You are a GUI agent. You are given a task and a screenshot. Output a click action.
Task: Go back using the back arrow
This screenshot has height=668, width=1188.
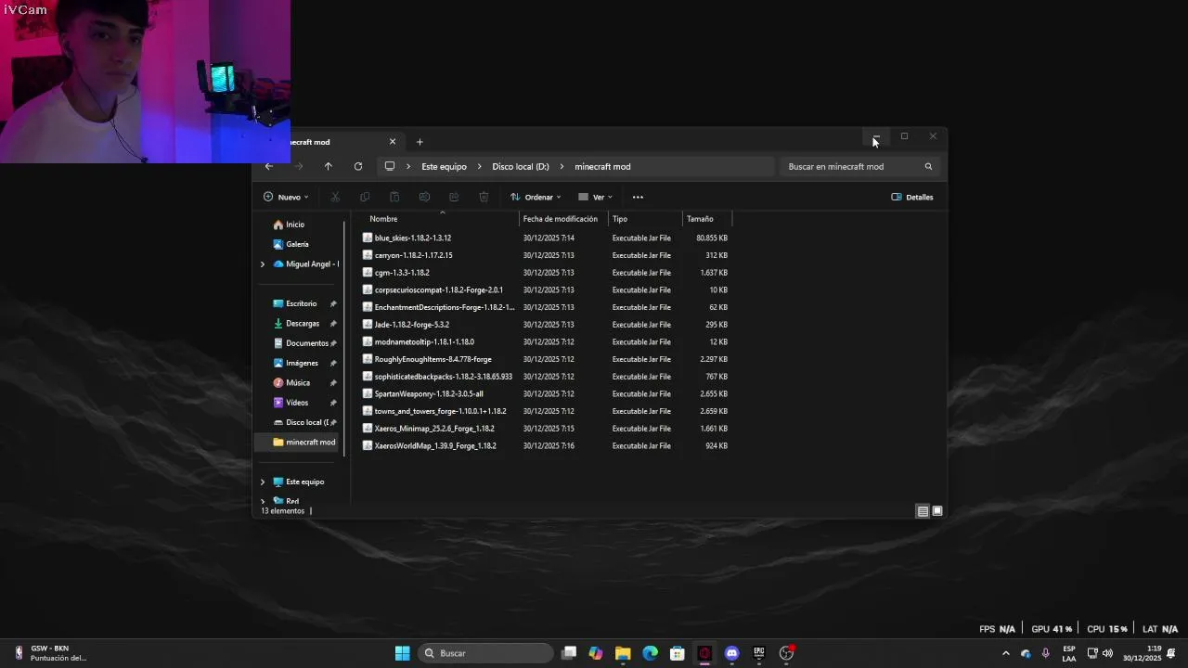tap(269, 167)
